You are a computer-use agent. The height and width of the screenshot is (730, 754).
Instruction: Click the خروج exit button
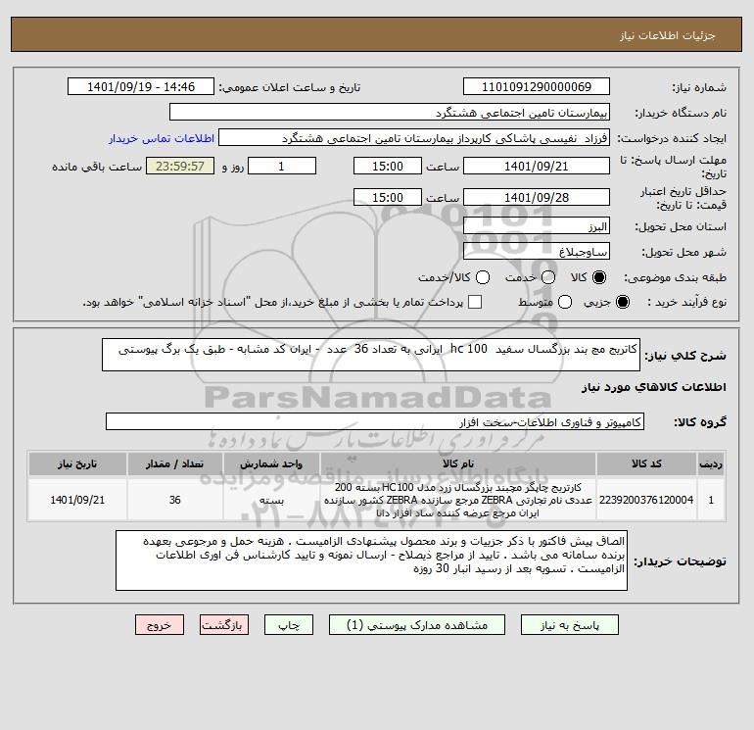[x=160, y=625]
